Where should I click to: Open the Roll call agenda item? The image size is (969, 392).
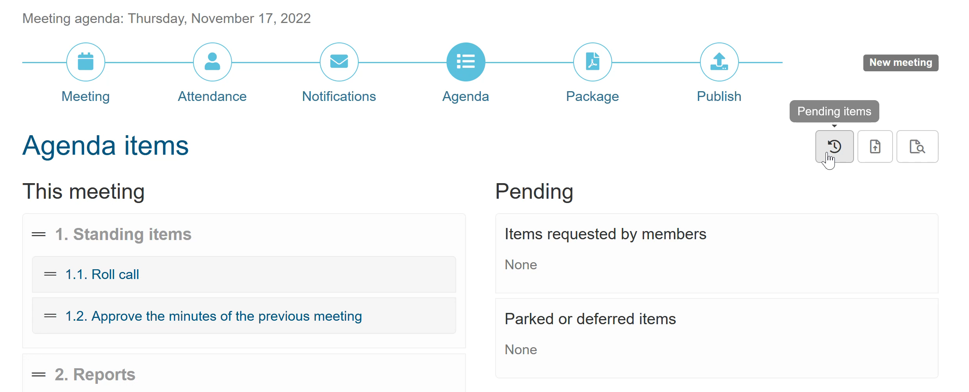click(102, 274)
